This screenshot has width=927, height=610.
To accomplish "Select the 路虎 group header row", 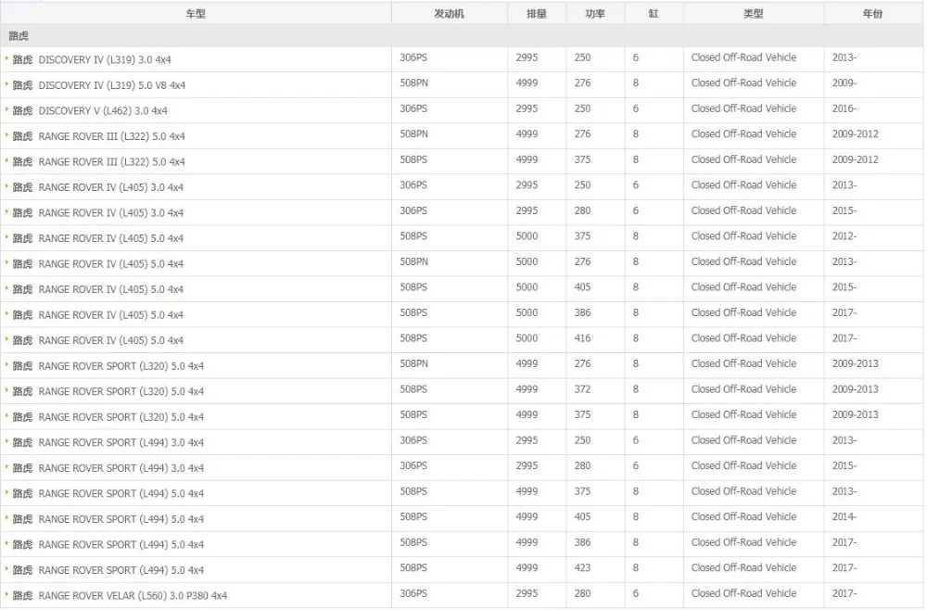I will click(462, 36).
